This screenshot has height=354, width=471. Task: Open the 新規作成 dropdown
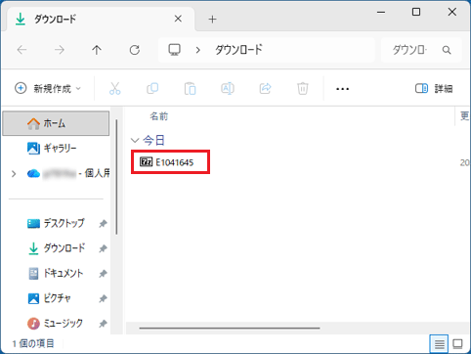pyautogui.click(x=48, y=88)
